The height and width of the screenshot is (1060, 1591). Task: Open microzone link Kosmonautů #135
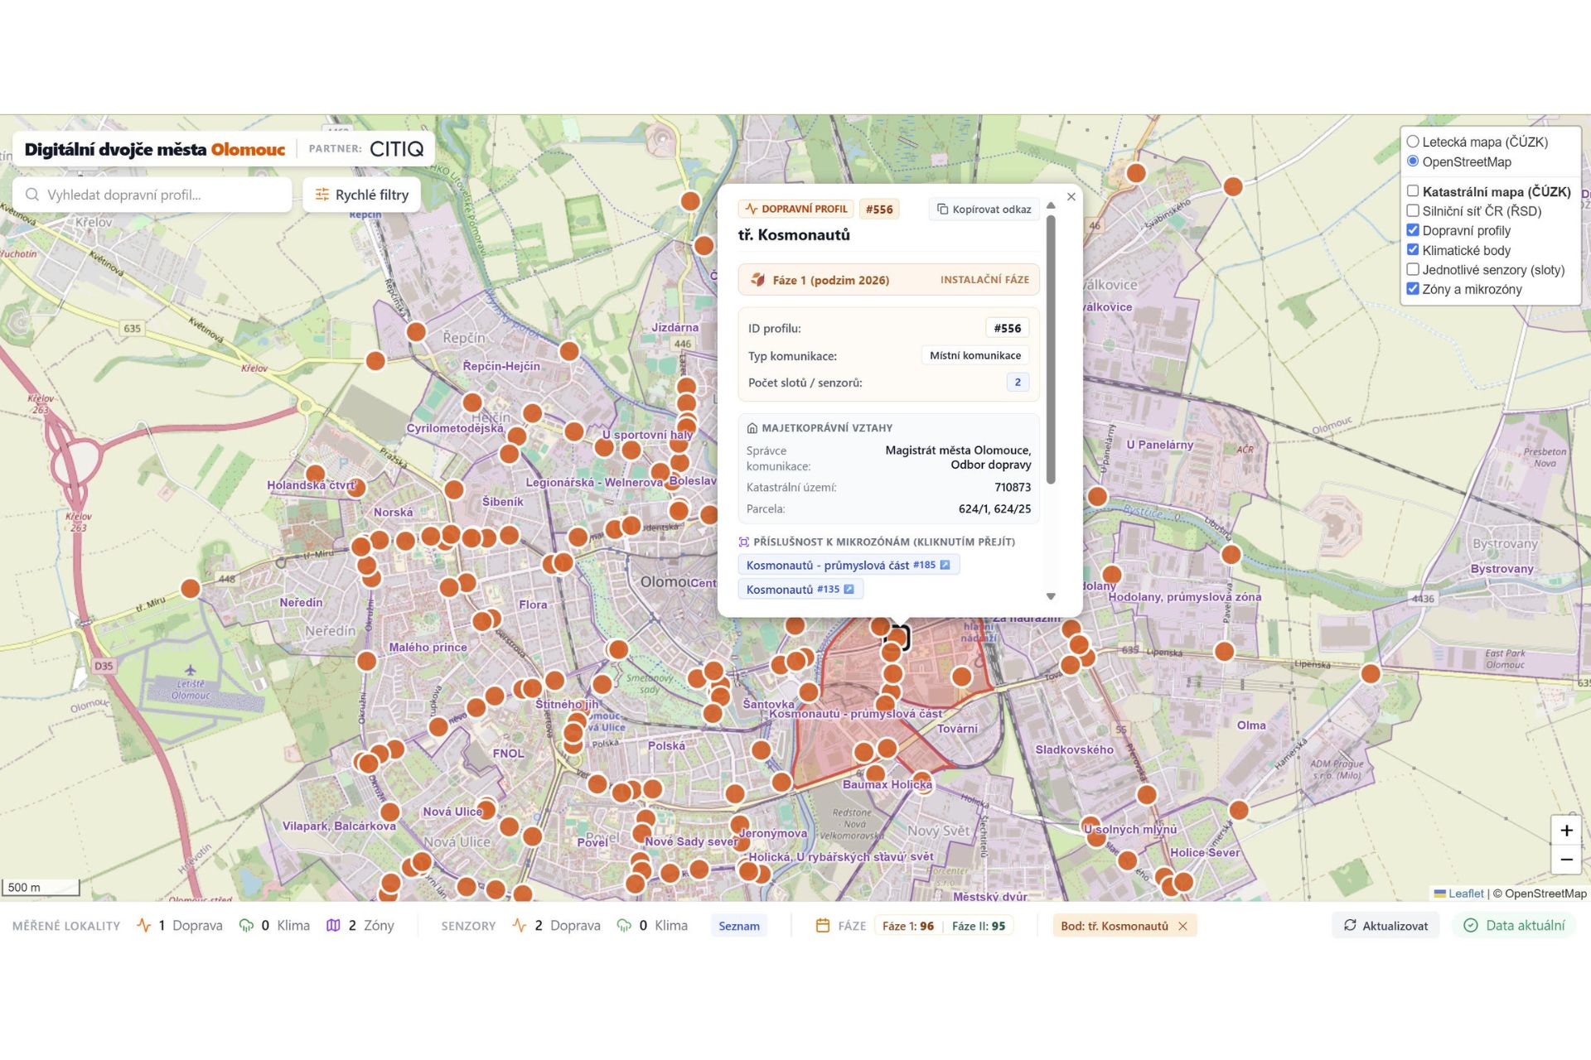click(800, 589)
